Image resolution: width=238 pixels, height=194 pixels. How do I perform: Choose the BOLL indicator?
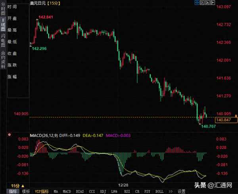point(159,191)
